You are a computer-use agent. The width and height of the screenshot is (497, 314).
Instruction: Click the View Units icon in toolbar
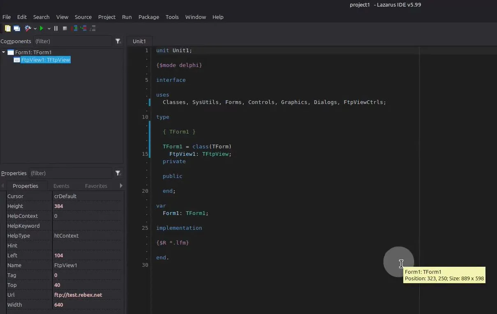coord(8,28)
